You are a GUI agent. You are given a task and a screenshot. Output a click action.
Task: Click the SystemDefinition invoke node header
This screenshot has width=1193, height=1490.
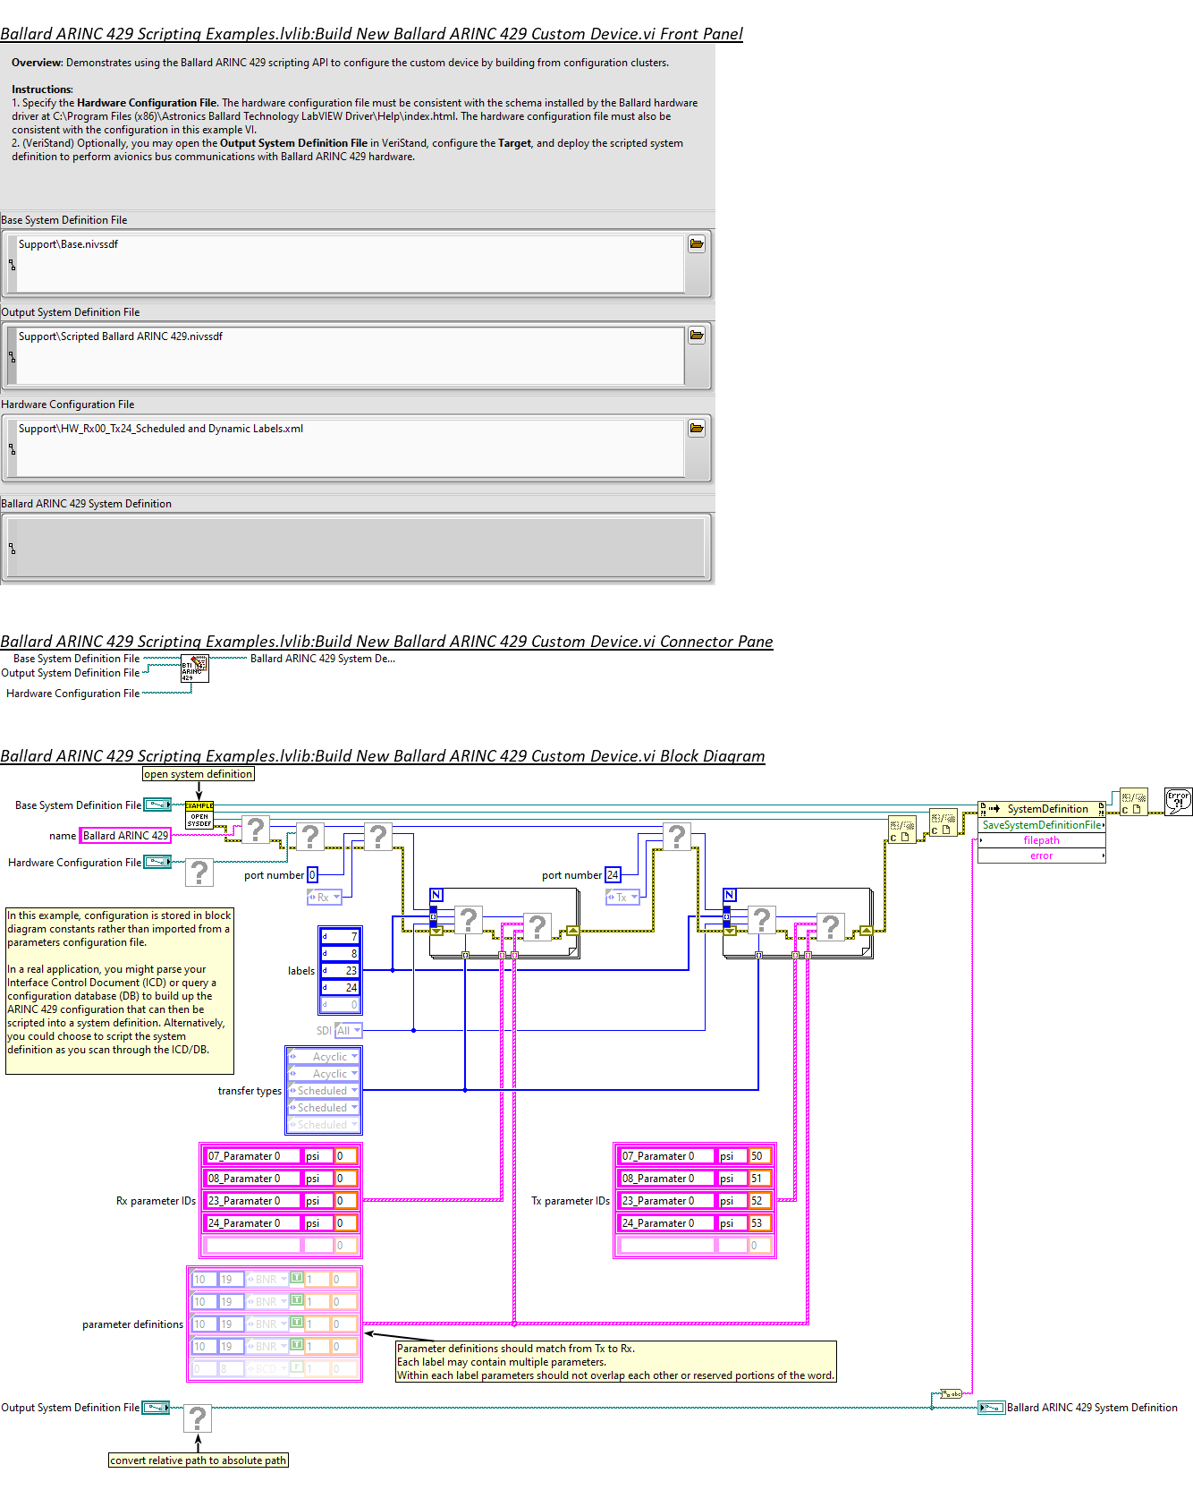tap(1042, 809)
